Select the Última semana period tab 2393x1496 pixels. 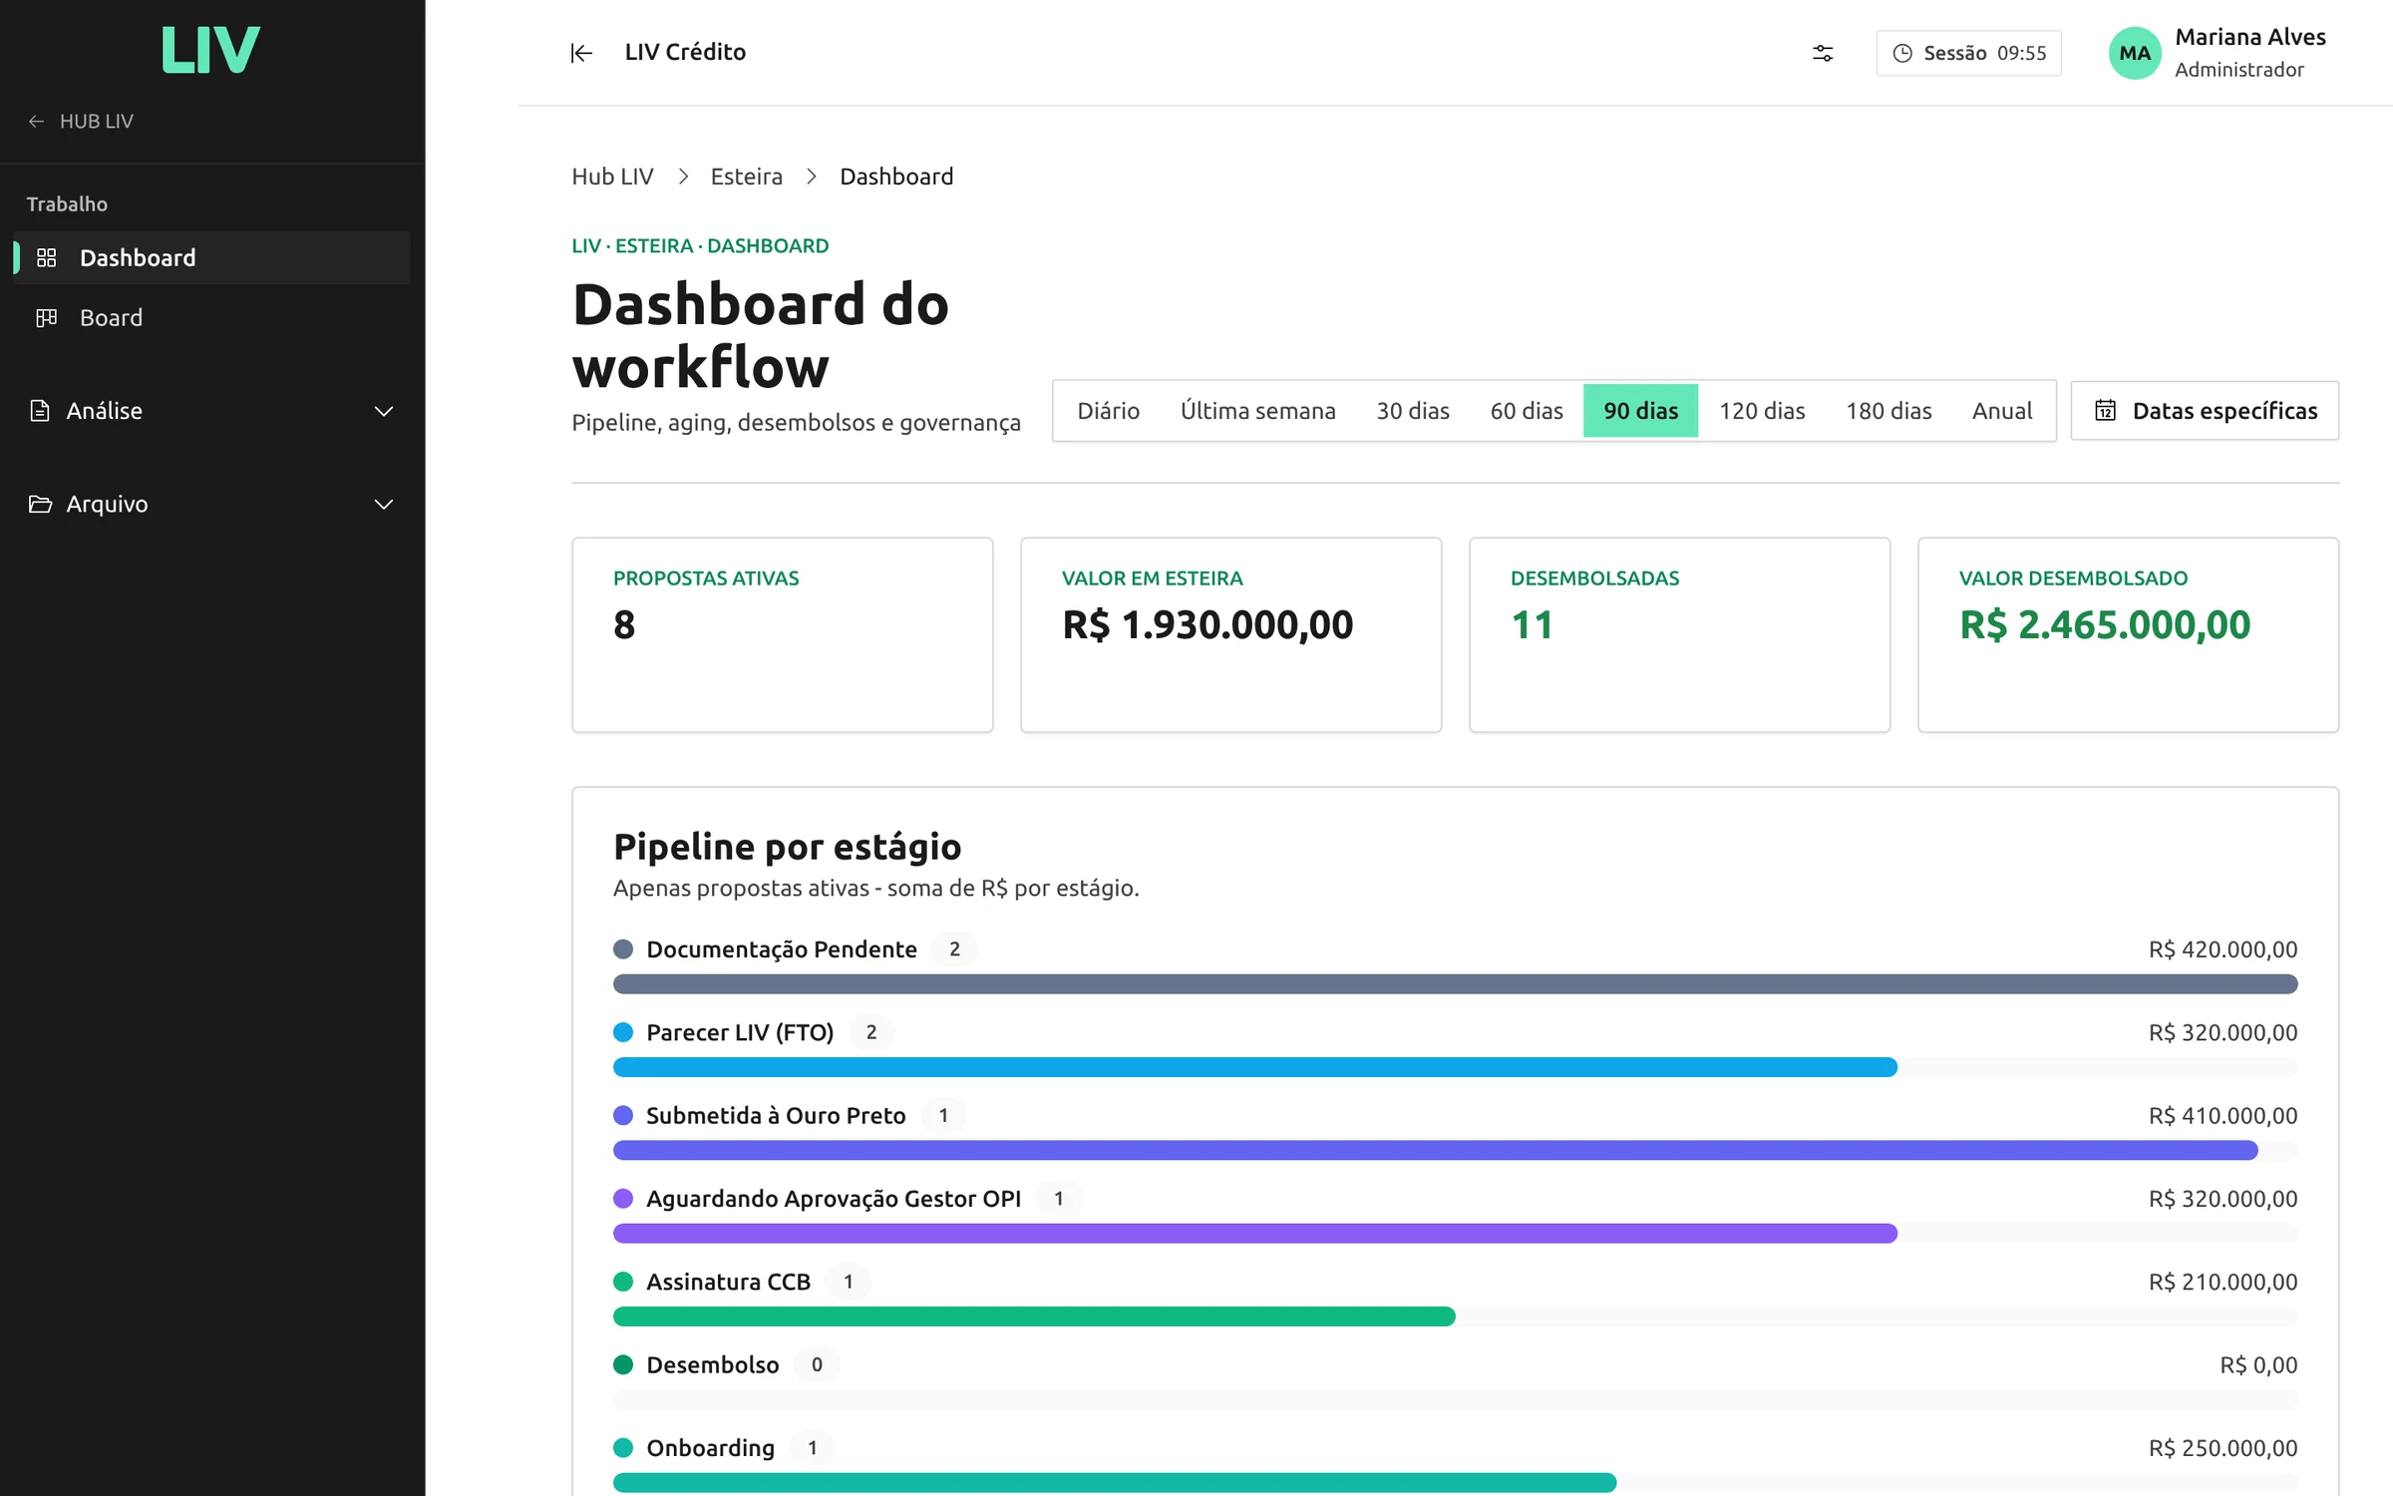1257,411
